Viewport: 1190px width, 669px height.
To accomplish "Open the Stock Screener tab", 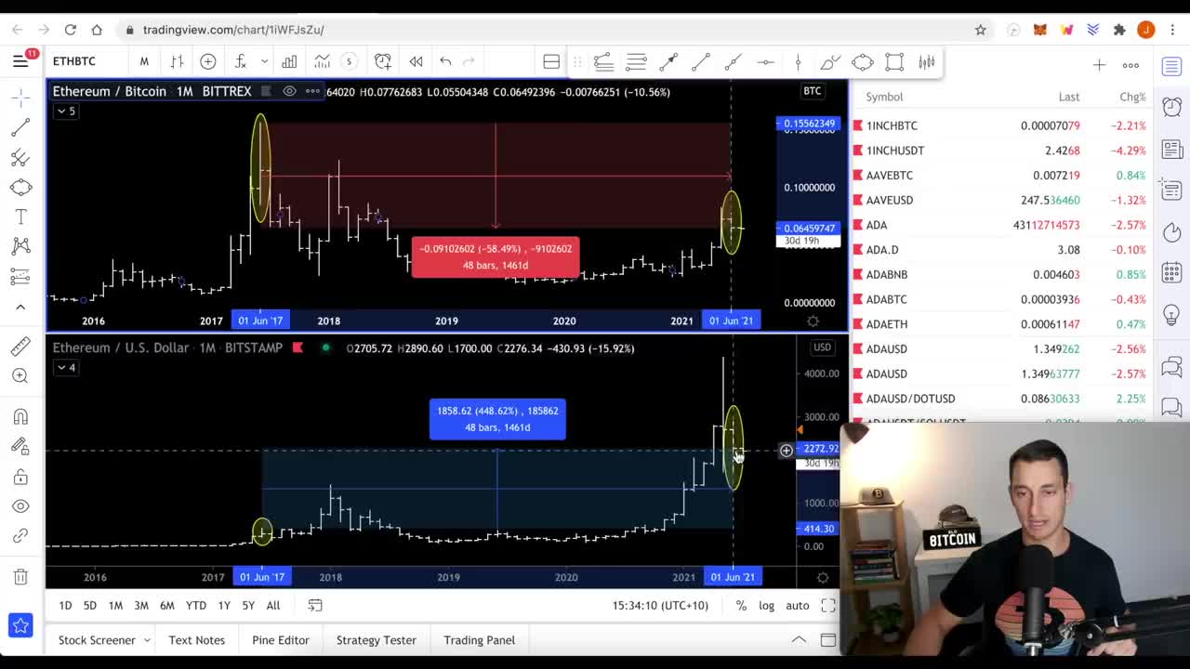I will click(x=97, y=639).
